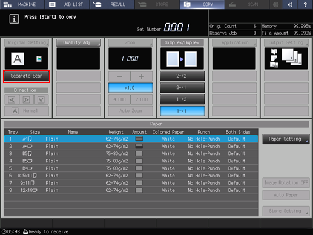Image resolution: width=313 pixels, height=235 pixels.
Task: Open the MACHINE tab
Action: tap(22, 4)
